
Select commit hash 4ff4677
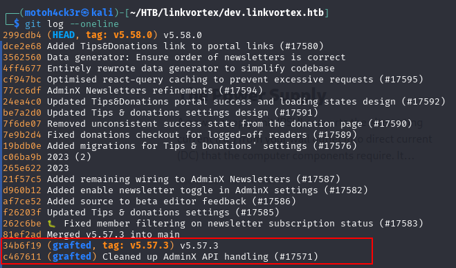pos(22,69)
